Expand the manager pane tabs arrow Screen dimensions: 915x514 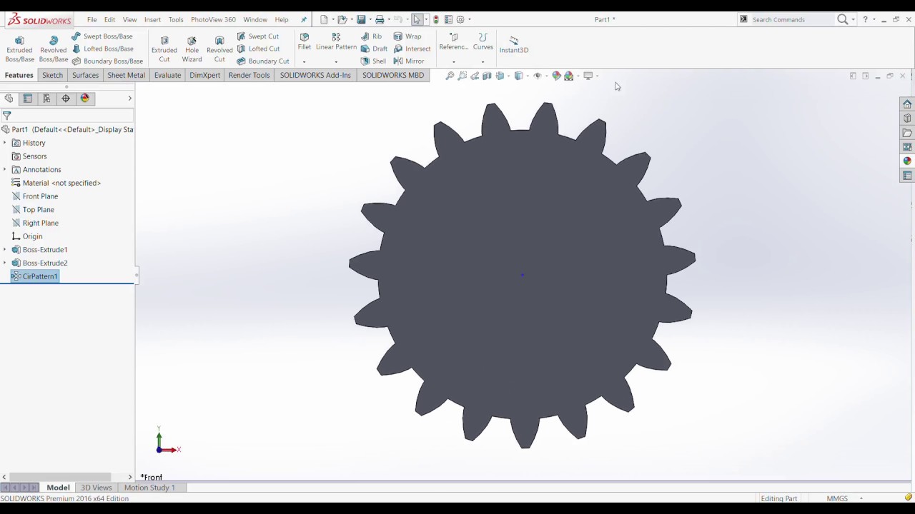(x=129, y=99)
